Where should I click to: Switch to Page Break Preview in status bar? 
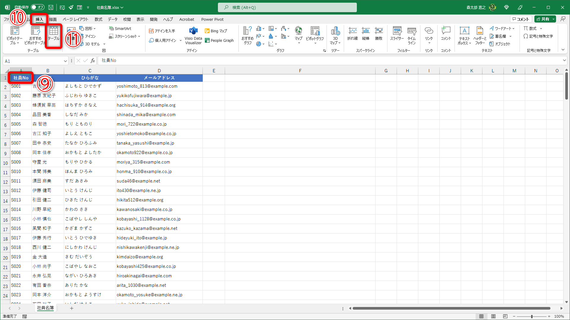click(505, 316)
